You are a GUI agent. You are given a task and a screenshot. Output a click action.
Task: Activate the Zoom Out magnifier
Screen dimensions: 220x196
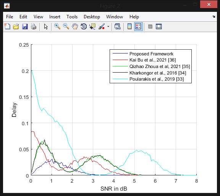point(66,26)
